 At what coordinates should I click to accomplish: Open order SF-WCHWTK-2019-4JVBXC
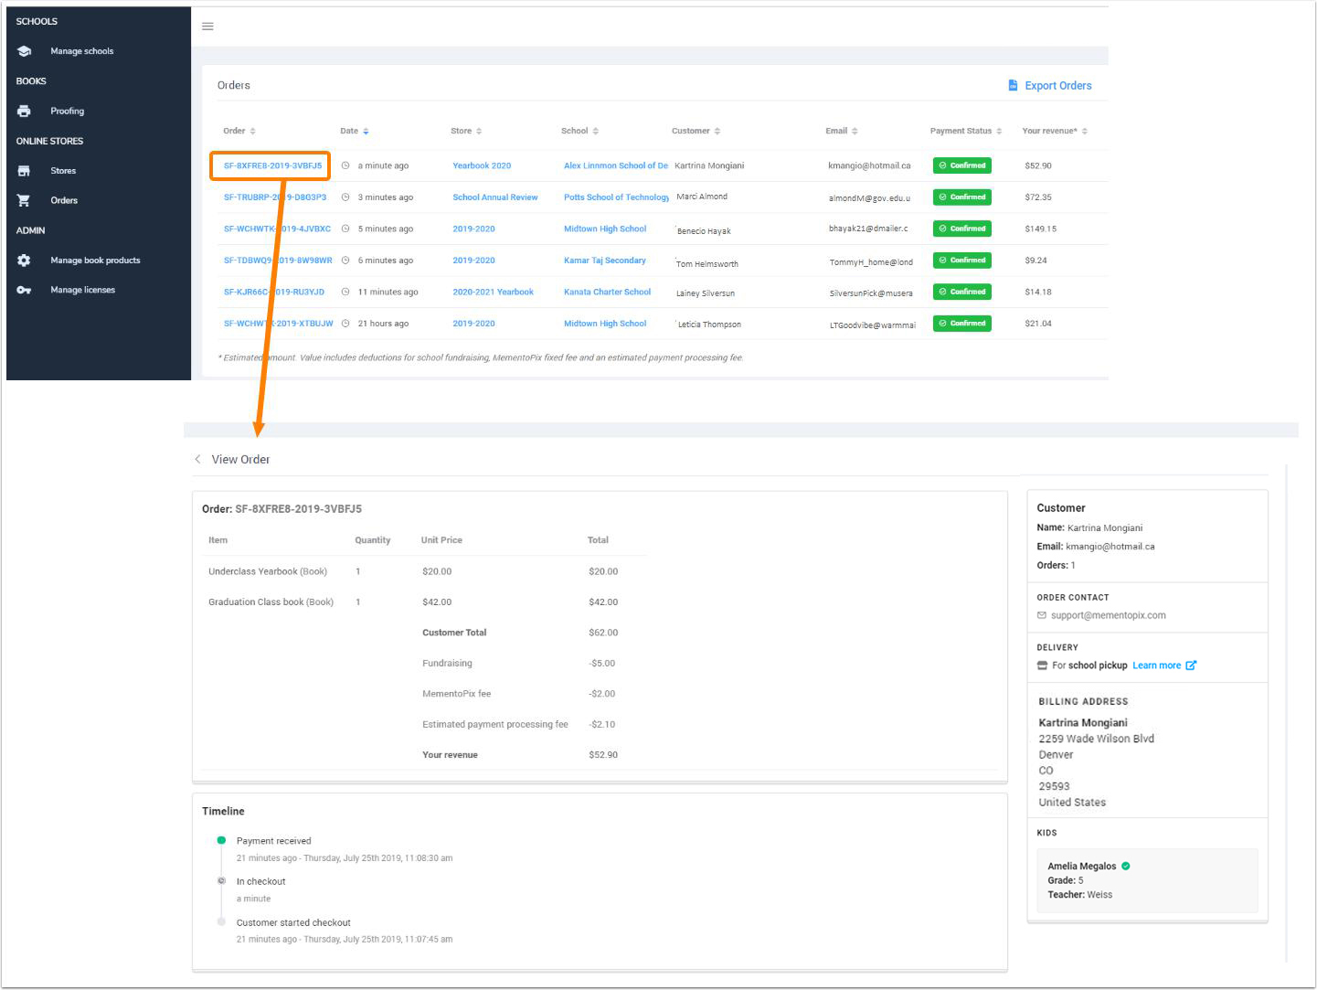pyautogui.click(x=277, y=229)
